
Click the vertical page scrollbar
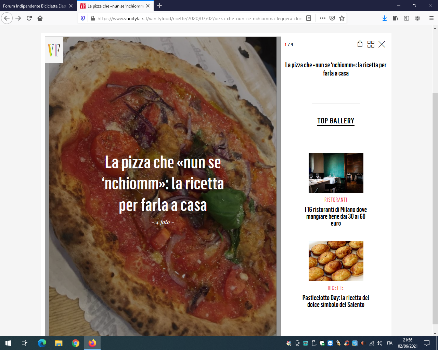point(435,208)
